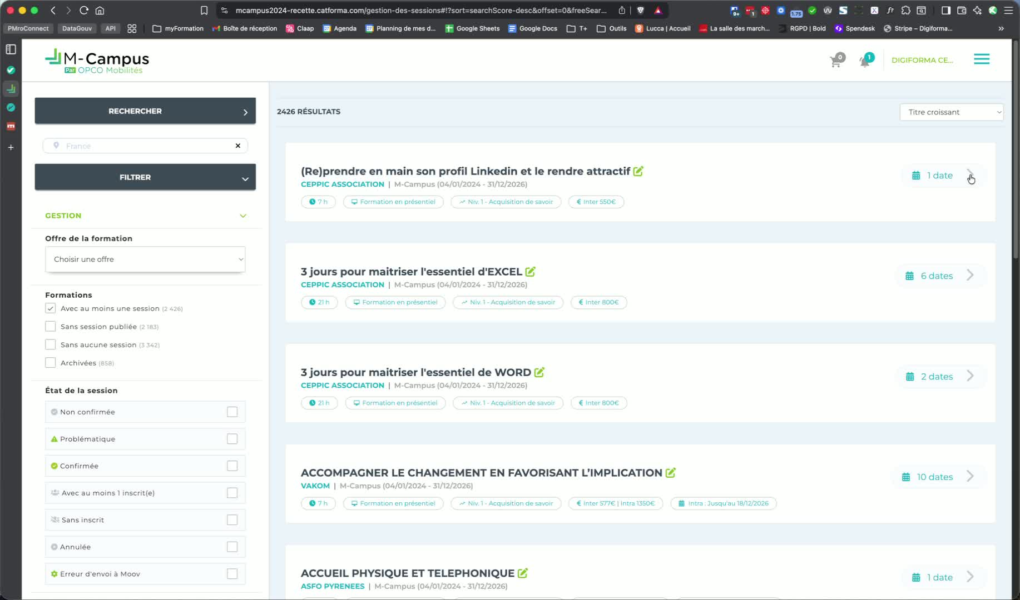Click the RECHERCHER button
1020x600 pixels.
[x=145, y=111]
